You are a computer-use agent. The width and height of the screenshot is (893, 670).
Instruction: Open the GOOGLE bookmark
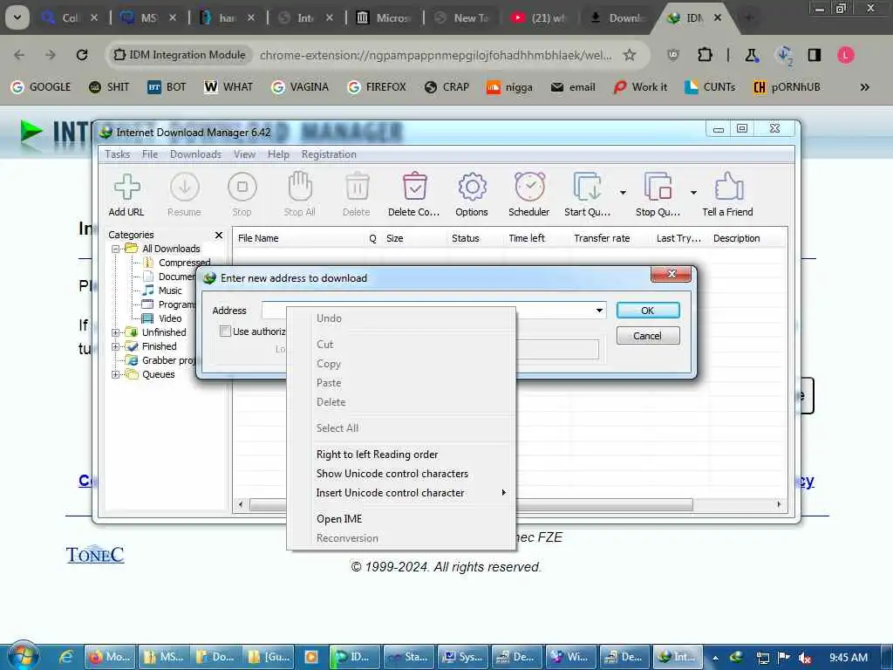pos(41,87)
